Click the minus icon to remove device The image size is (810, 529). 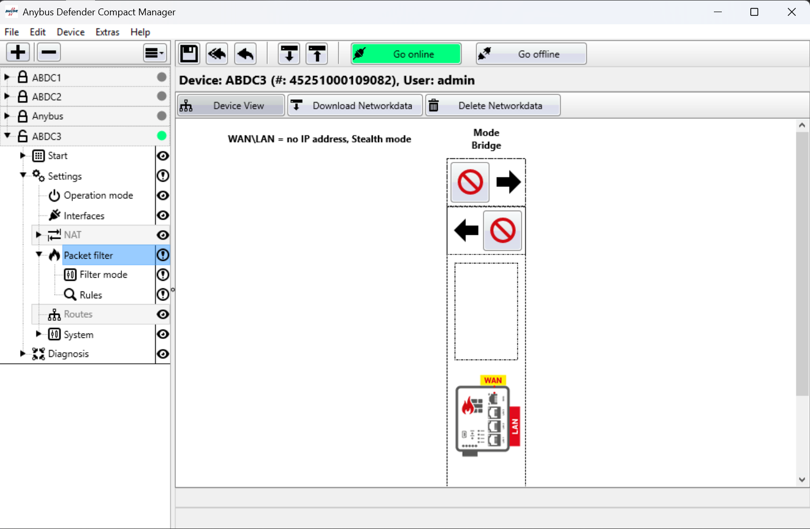[x=49, y=52]
